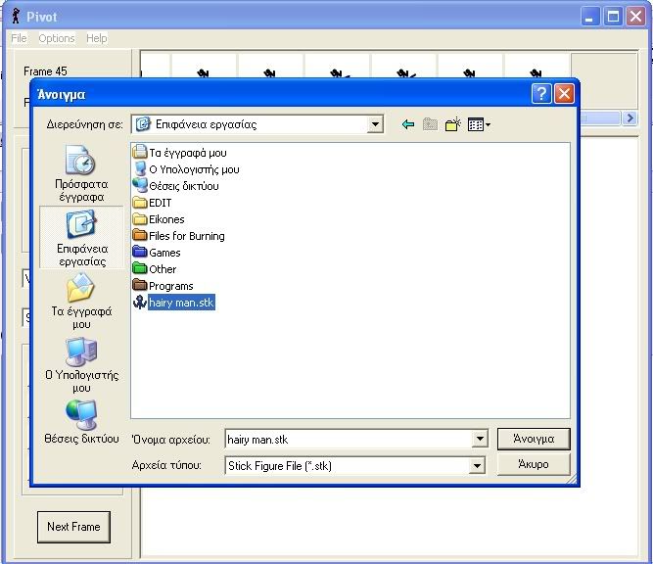Viewport: 653px width, 564px height.
Task: Select the hairy man.stk file
Action: (x=179, y=303)
